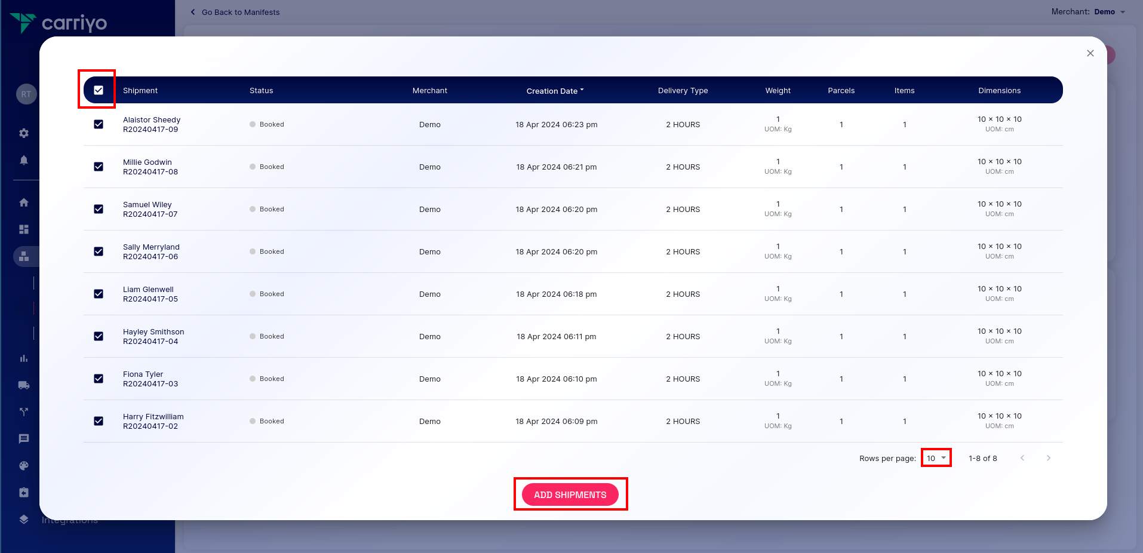Click the delivery truck icon

24,385
